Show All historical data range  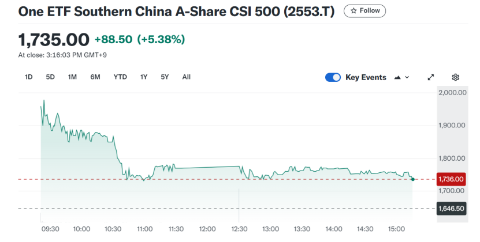click(x=186, y=77)
